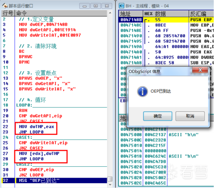The width and height of the screenshot is (214, 188).
Task: Select script line 'CMP dwWriteIAT,eip'
Action: [43, 143]
